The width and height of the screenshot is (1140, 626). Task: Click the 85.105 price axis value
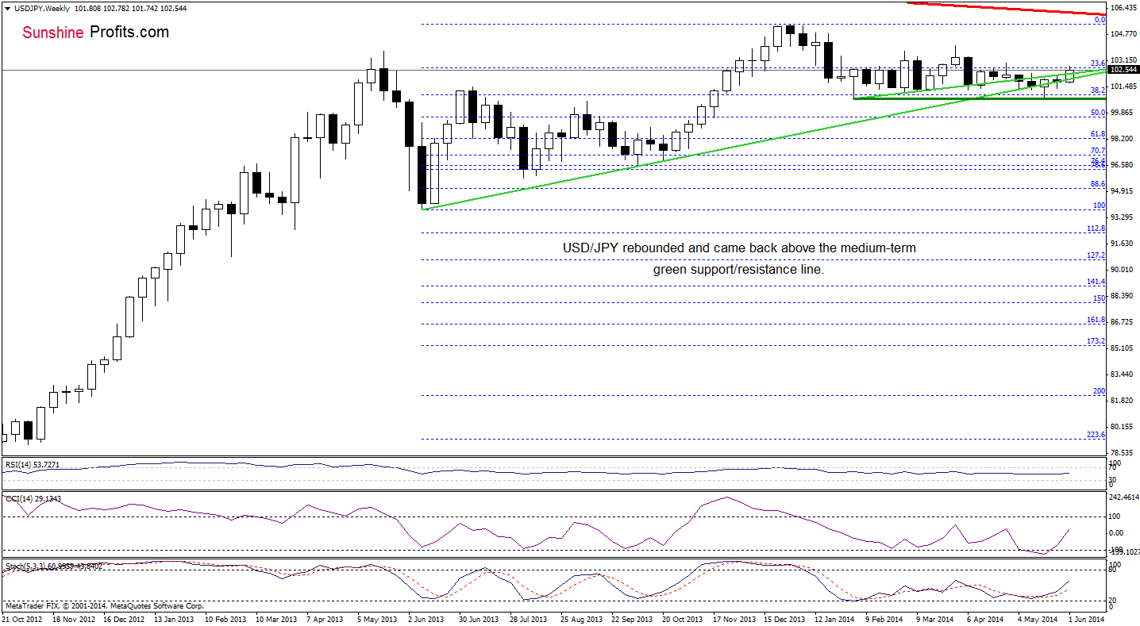pos(1123,348)
